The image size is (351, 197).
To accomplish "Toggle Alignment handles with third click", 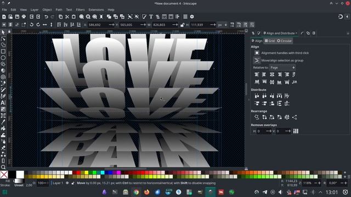I will pyautogui.click(x=257, y=53).
